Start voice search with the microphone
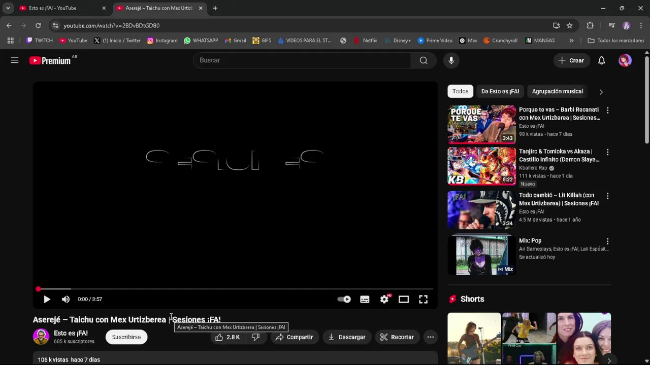Viewport: 650px width, 365px height. [x=451, y=60]
